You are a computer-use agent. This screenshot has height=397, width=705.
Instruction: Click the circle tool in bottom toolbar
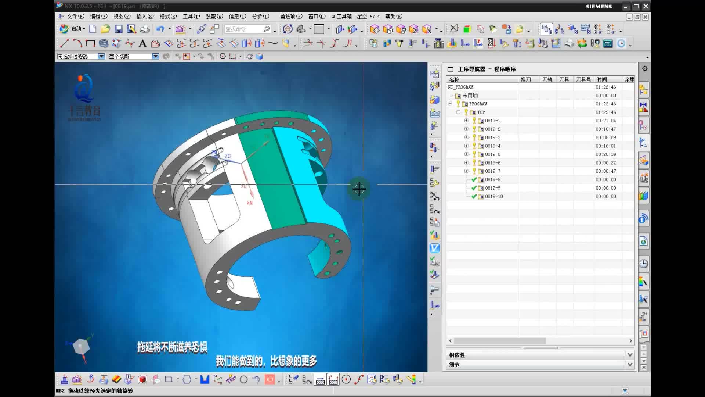(x=243, y=379)
